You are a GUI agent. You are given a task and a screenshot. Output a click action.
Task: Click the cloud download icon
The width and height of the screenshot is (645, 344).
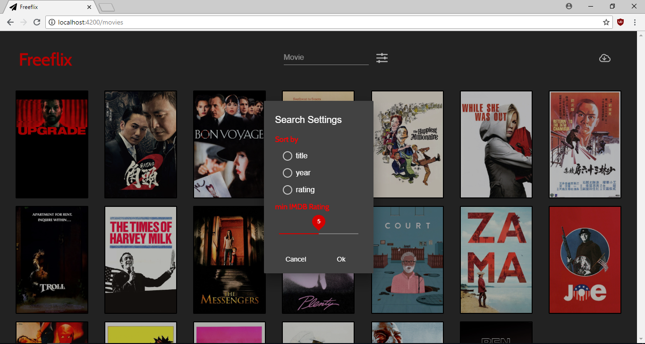click(605, 58)
